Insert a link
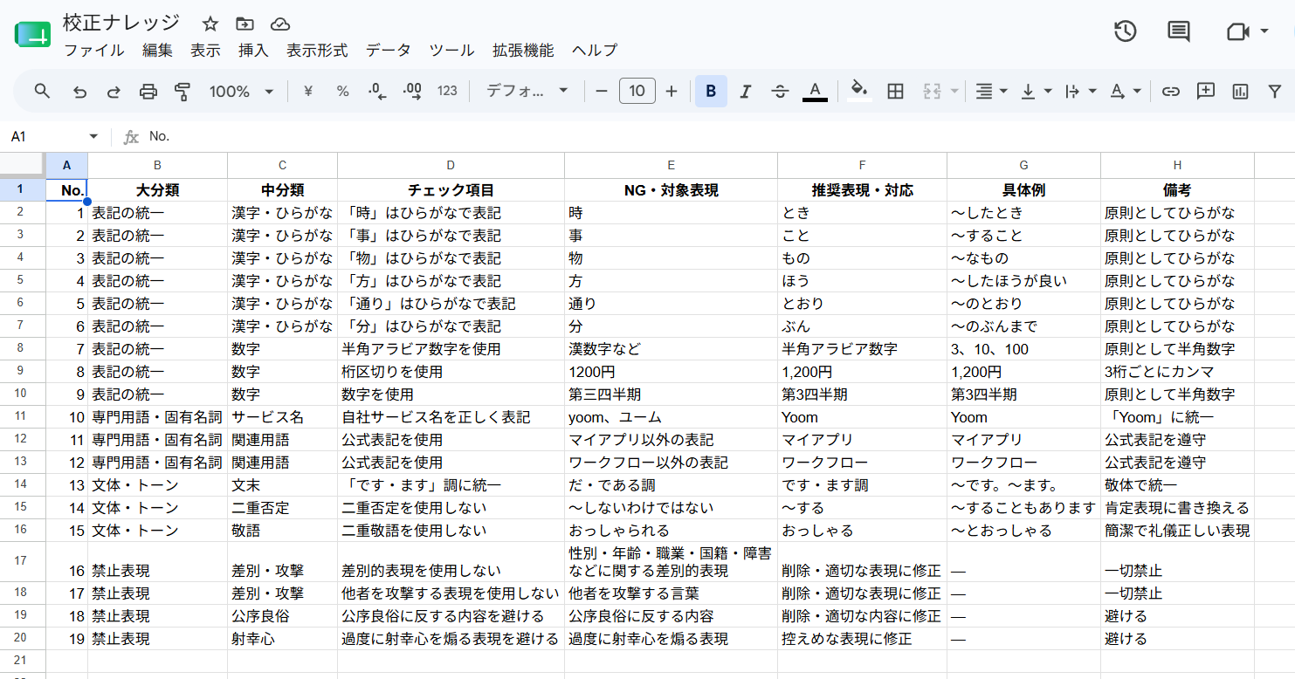The height and width of the screenshot is (679, 1295). pos(1170,91)
